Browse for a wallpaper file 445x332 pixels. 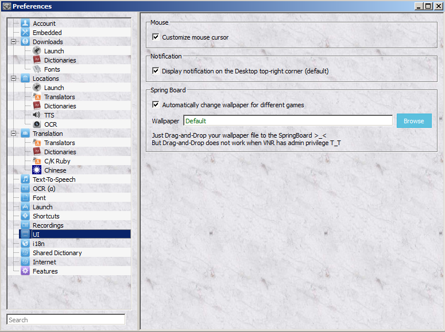point(414,121)
